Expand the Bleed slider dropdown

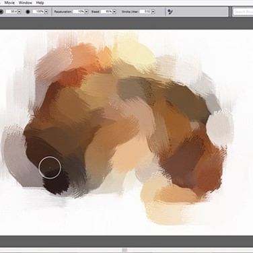[114, 11]
